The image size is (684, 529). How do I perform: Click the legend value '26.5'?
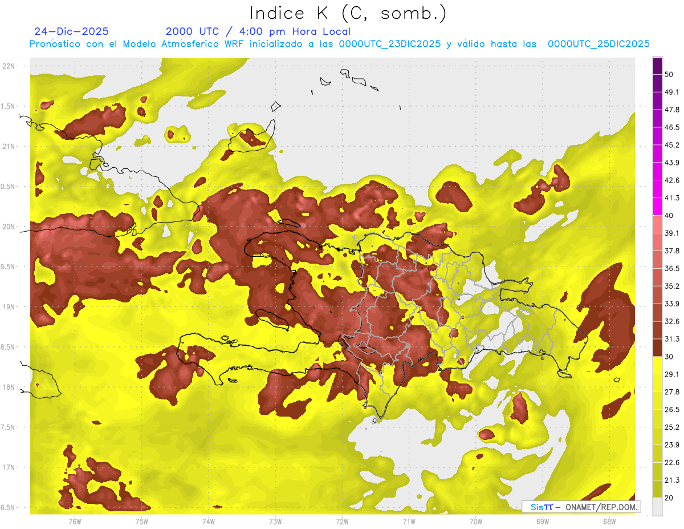point(672,410)
